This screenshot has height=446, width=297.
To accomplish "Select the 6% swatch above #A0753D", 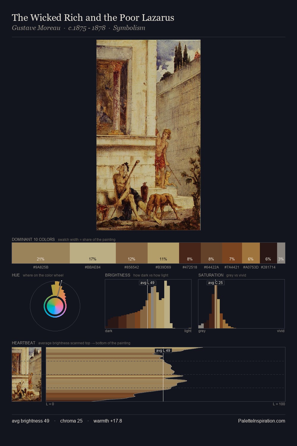I will tap(251, 253).
